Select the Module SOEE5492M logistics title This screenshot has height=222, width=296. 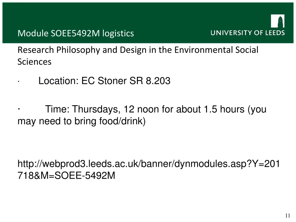point(76,34)
